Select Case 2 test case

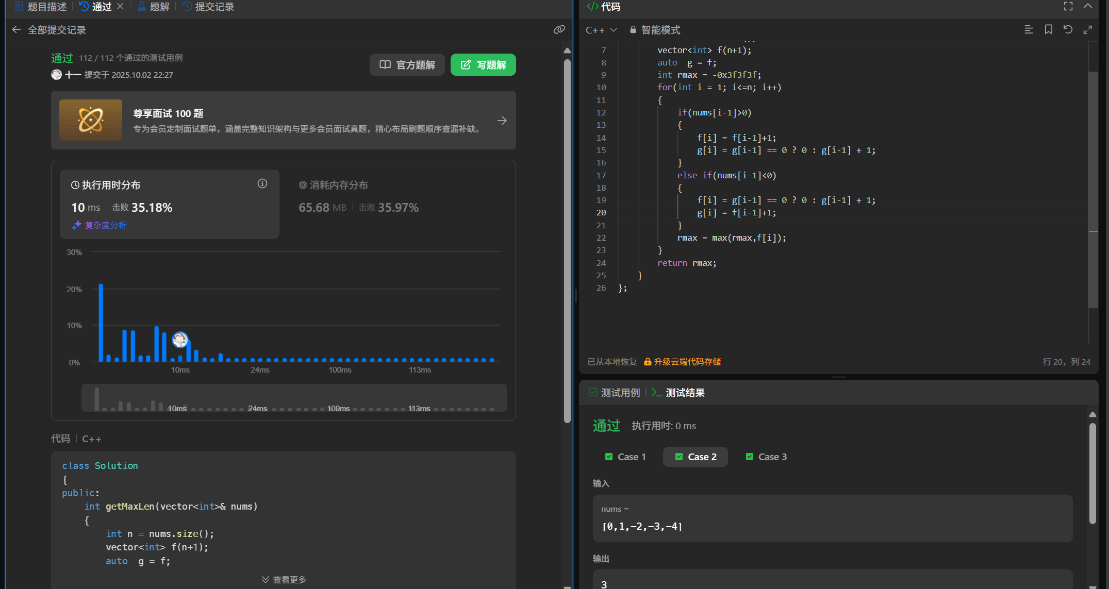(696, 457)
